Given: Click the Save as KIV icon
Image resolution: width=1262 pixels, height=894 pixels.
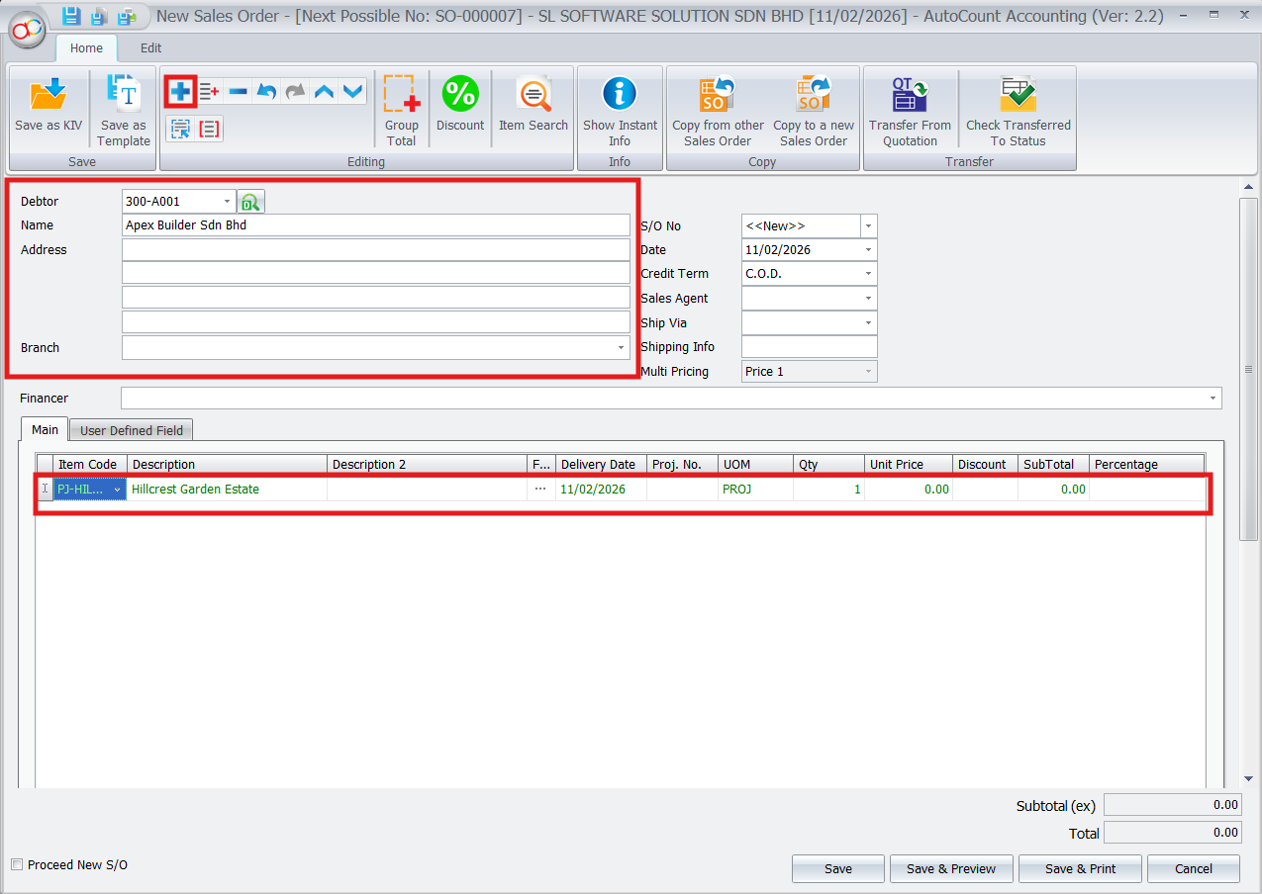Looking at the screenshot, I should click(48, 96).
